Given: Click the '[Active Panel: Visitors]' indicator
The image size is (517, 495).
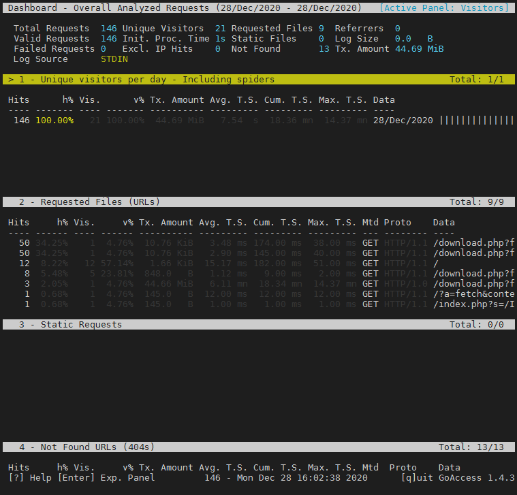Looking at the screenshot, I should point(444,8).
